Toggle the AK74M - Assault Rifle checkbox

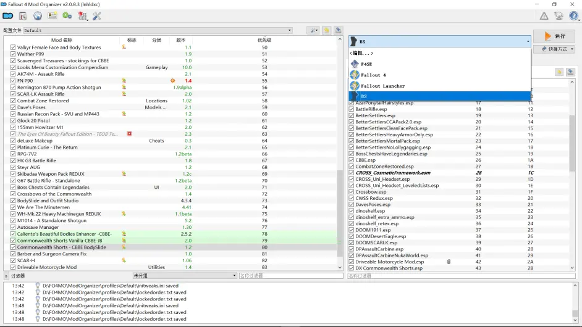click(x=13, y=74)
